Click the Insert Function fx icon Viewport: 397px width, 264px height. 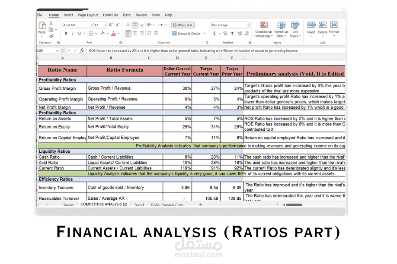click(82, 50)
